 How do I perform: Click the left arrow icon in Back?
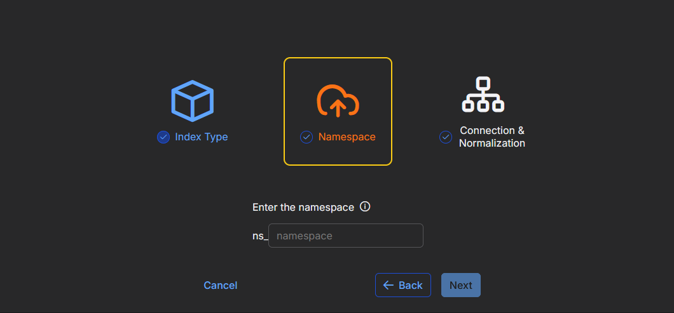click(x=388, y=285)
